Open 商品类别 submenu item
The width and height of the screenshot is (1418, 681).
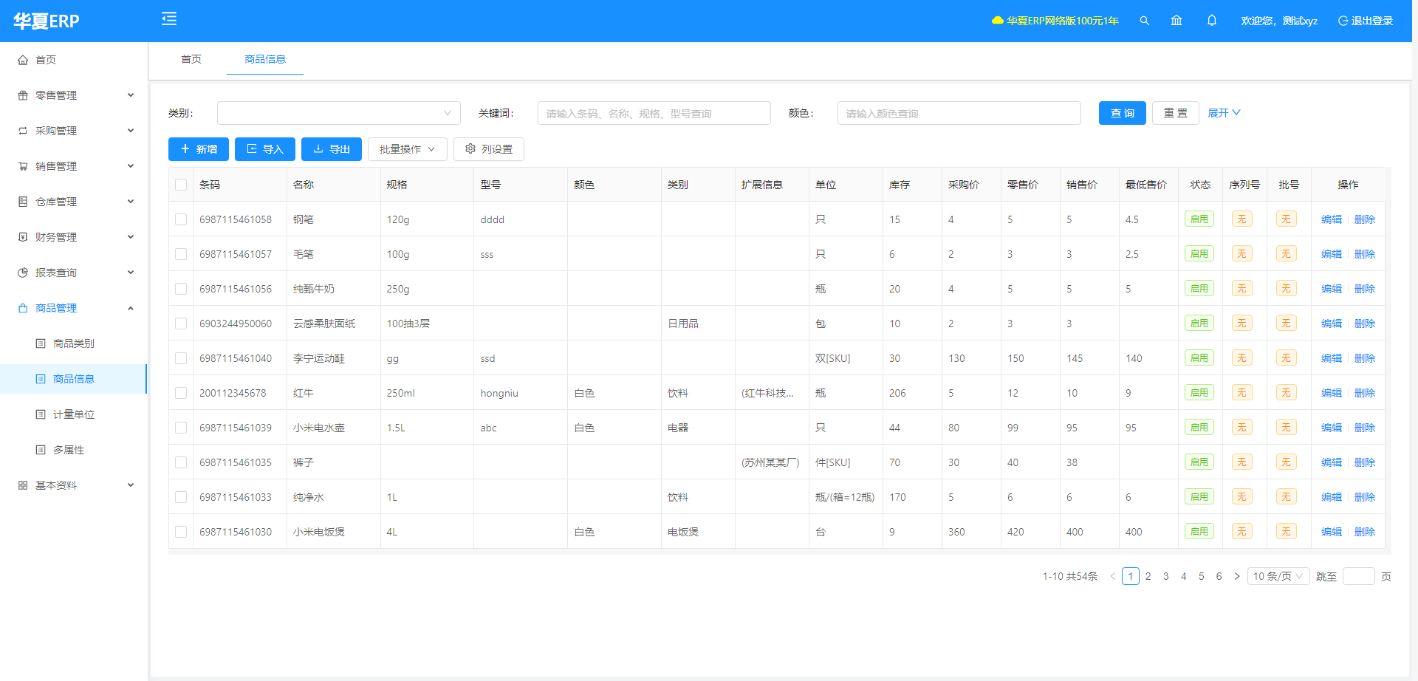coord(74,343)
